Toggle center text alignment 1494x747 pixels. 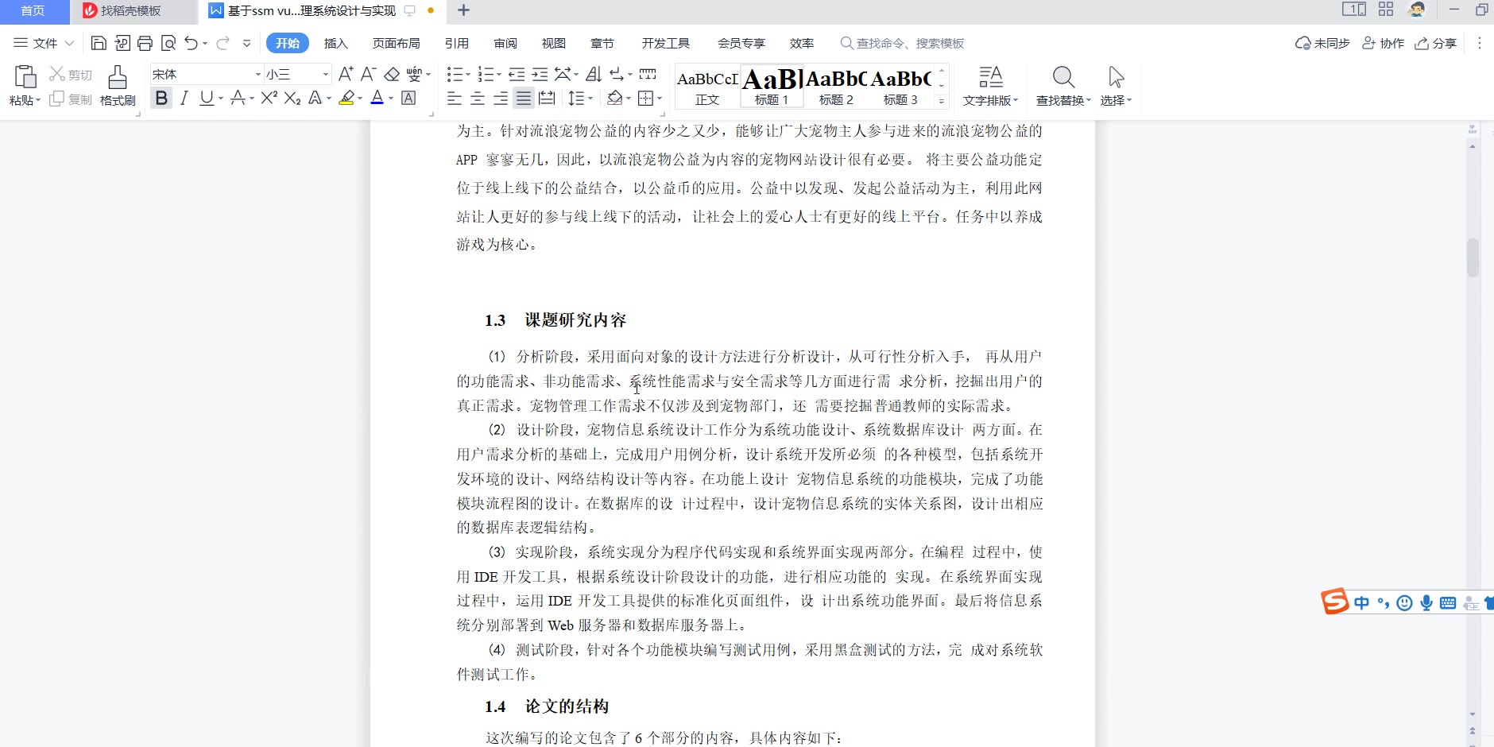477,98
